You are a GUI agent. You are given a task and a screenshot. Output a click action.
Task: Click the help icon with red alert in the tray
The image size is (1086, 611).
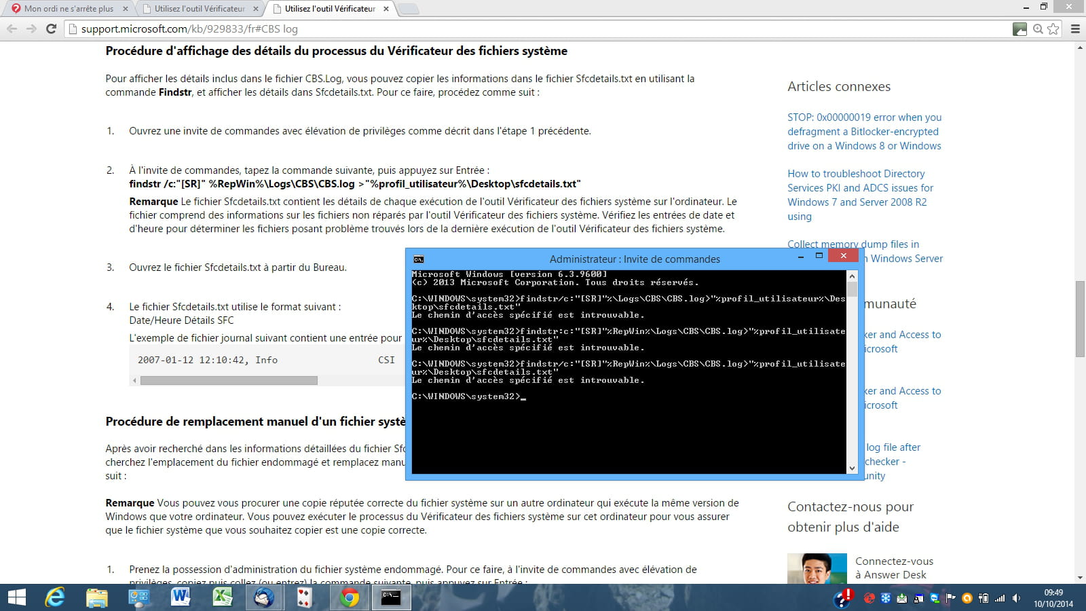[x=844, y=598]
